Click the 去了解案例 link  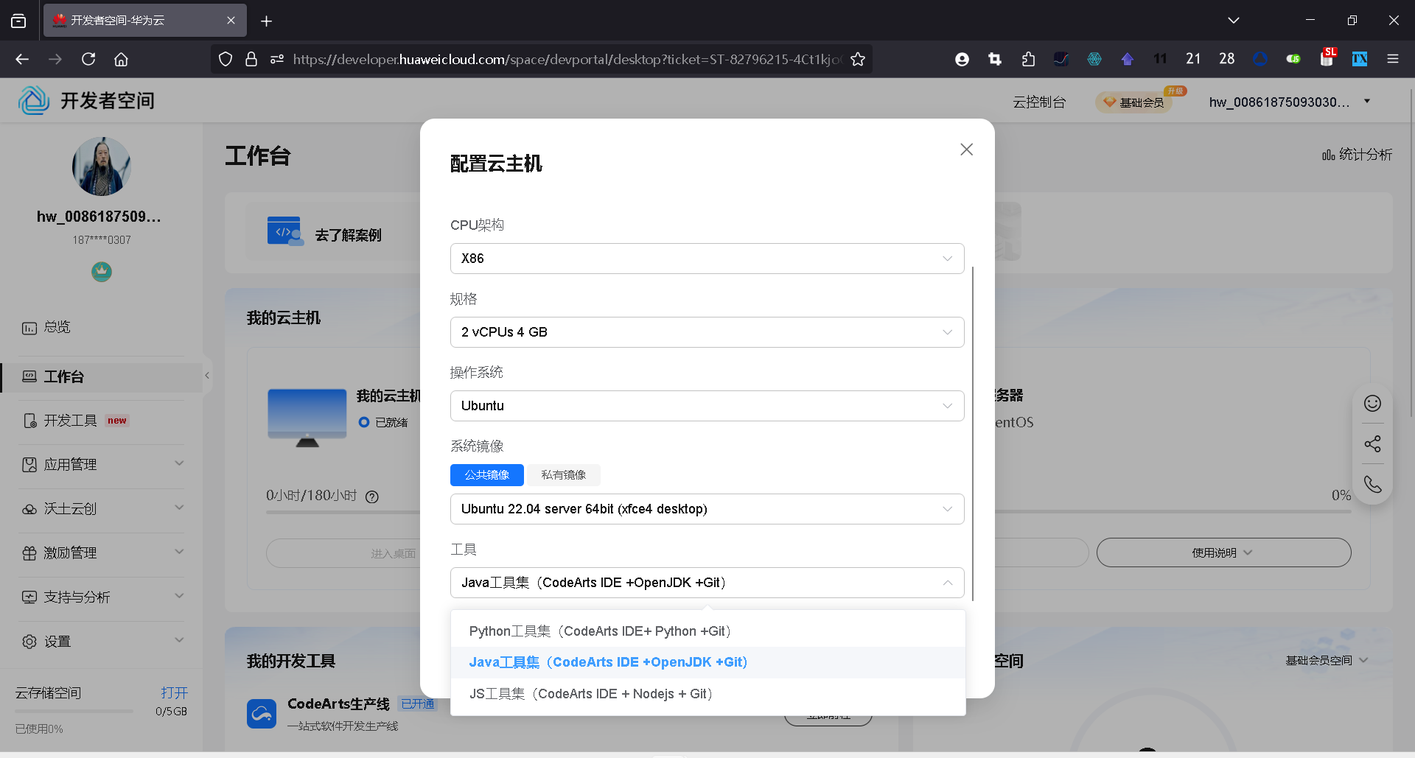pyautogui.click(x=348, y=234)
